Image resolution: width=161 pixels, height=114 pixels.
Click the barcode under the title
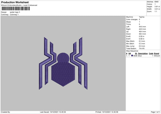click(16, 9)
